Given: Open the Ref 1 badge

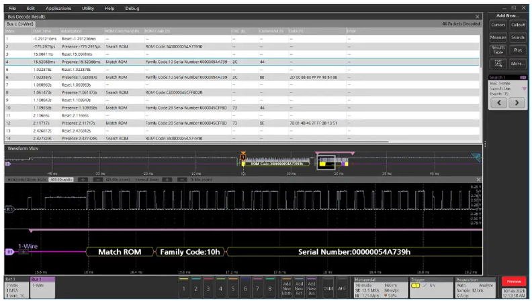Looking at the screenshot, I should 17,288.
